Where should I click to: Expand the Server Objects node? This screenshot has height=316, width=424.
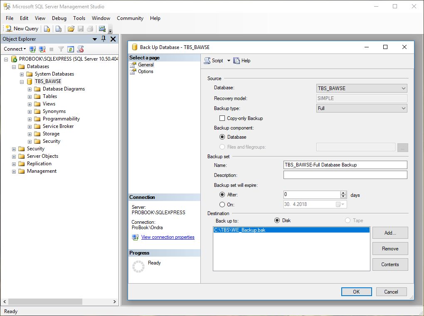point(14,157)
